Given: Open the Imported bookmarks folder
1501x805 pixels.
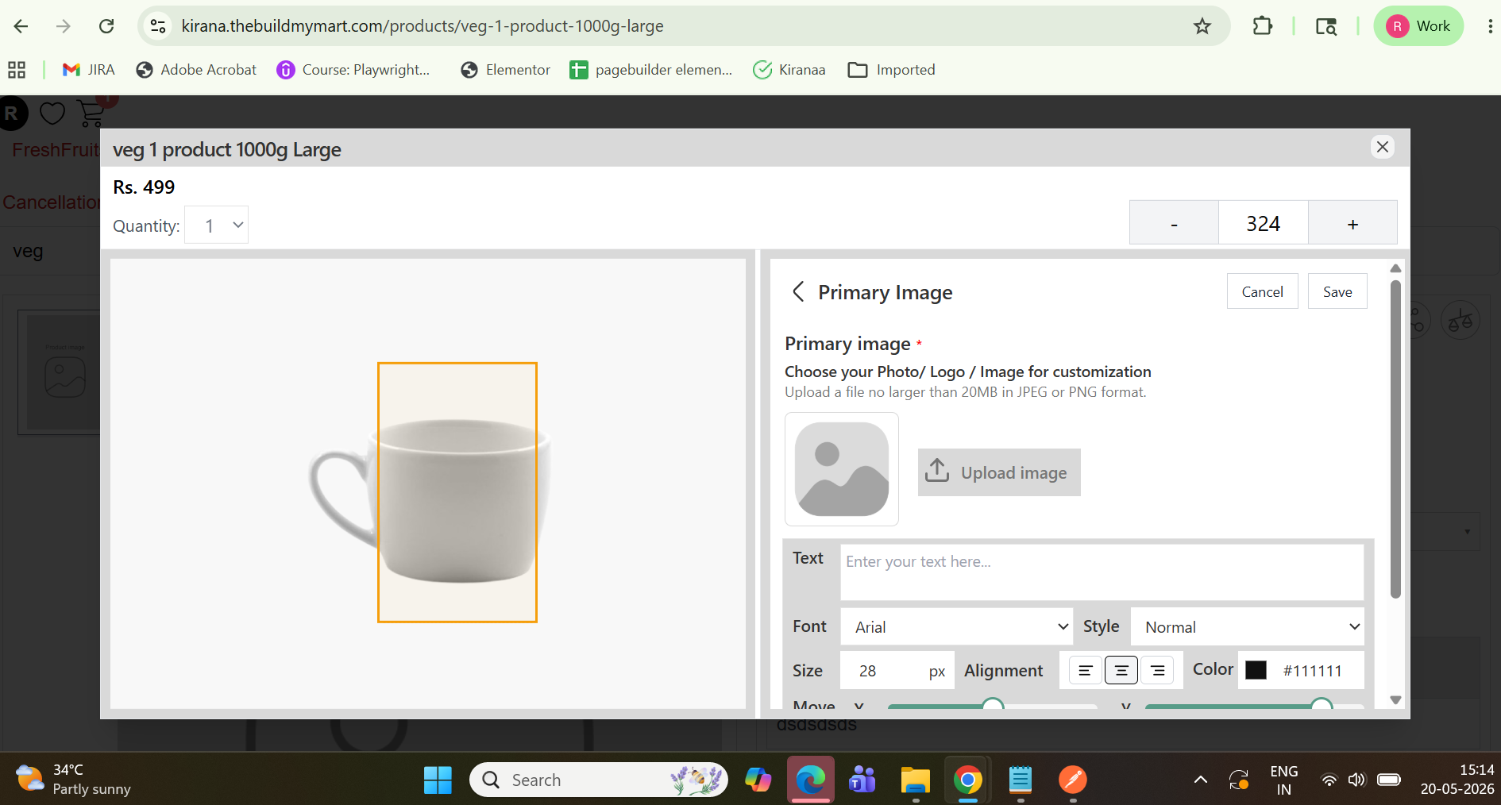Looking at the screenshot, I should pos(891,70).
